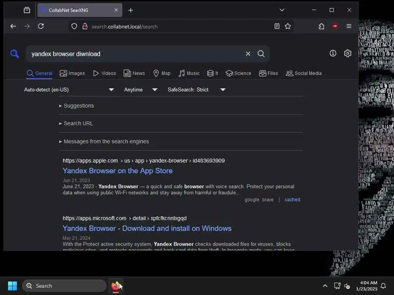Open the notifications bell icon

pos(384,286)
